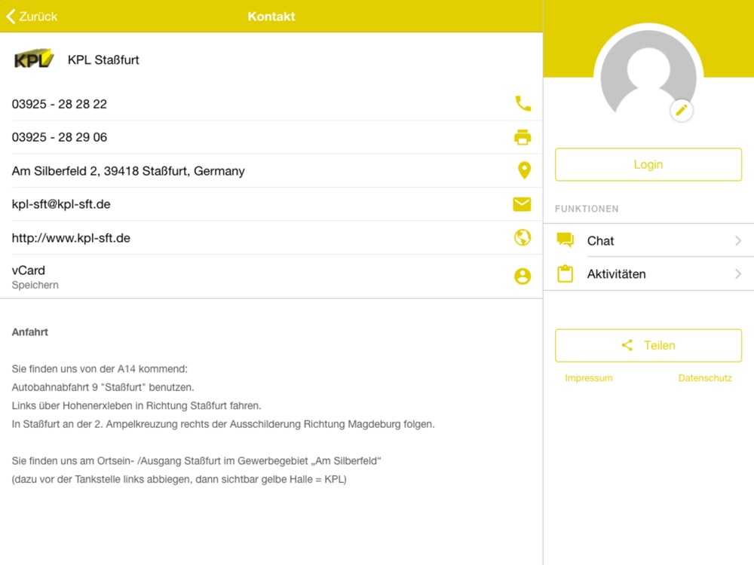This screenshot has width=754, height=565.
Task: Tap the email envelope icon
Action: click(522, 204)
